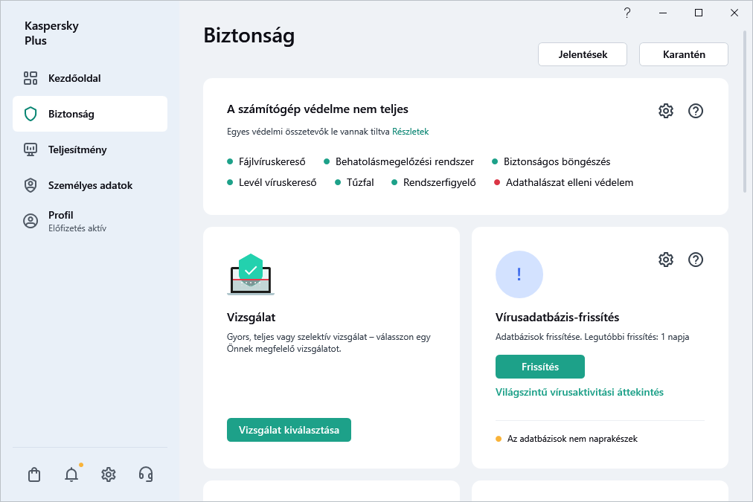Viewport: 753px width, 502px height.
Task: Click the Vizsgálat kiválasztása button
Action: tap(289, 430)
